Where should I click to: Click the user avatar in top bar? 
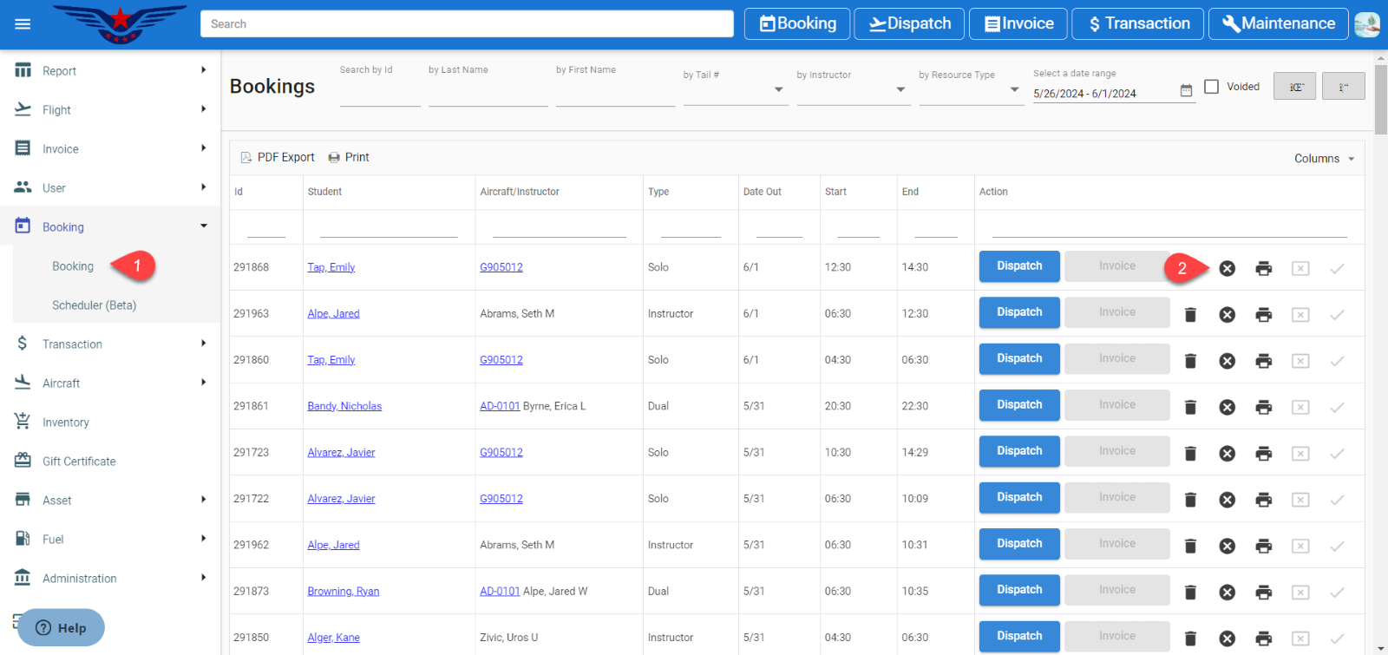[1366, 24]
